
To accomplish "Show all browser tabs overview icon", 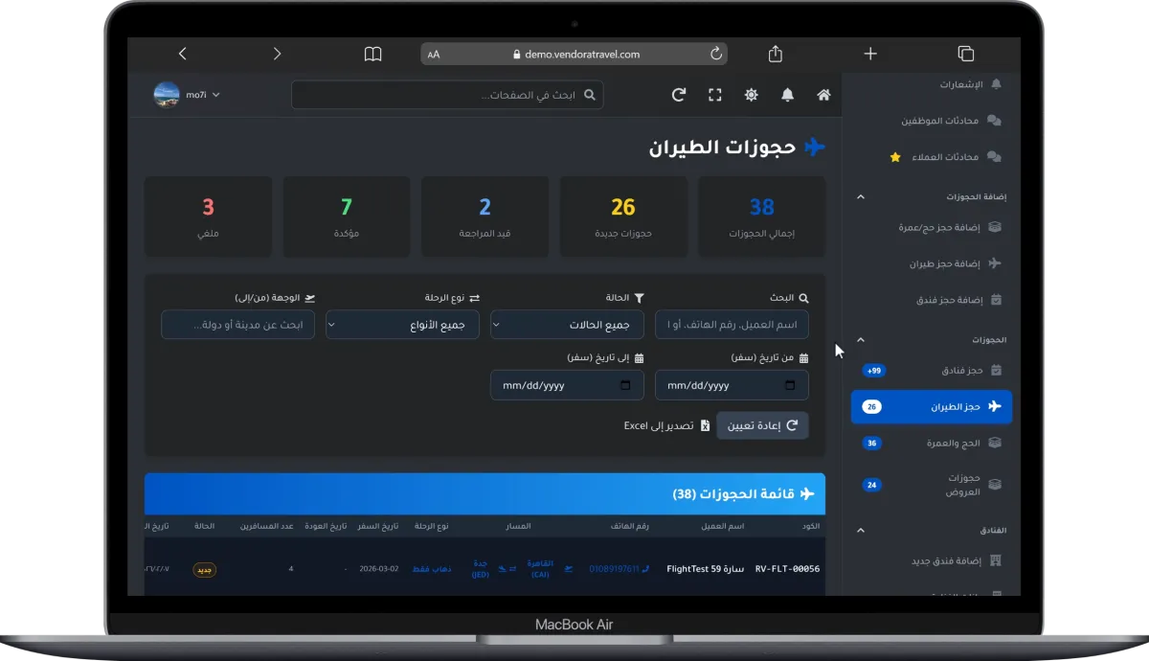I will (965, 54).
